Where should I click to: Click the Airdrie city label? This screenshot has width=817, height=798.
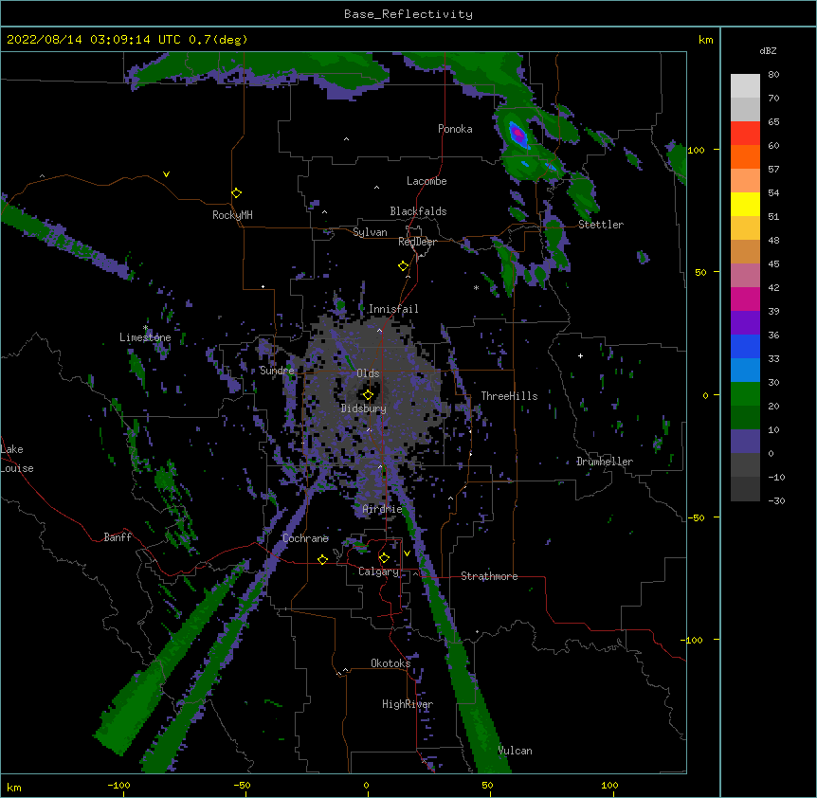(x=383, y=509)
